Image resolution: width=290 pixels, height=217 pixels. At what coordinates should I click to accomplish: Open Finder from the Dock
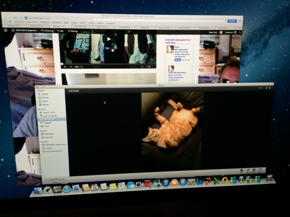(38, 190)
